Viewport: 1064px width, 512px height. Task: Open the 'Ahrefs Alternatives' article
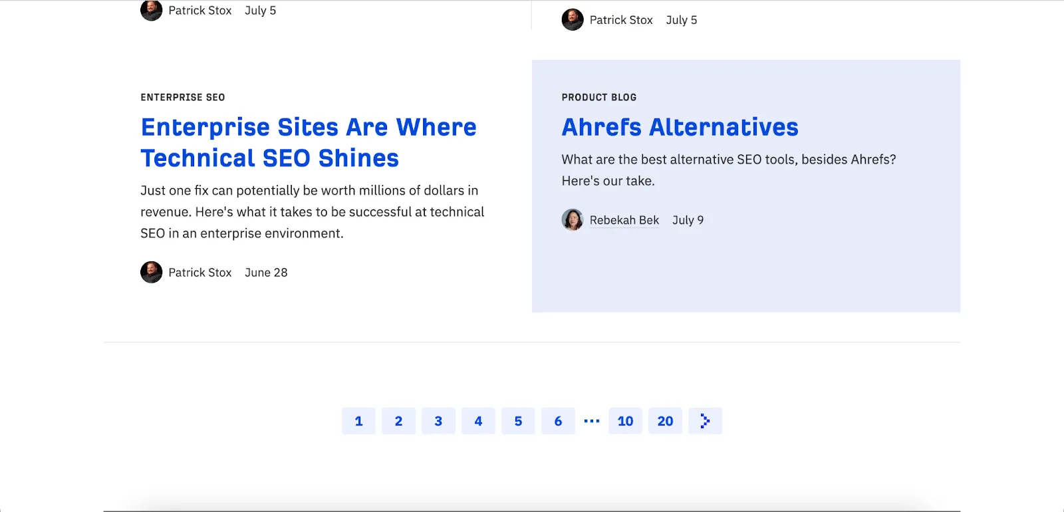680,127
